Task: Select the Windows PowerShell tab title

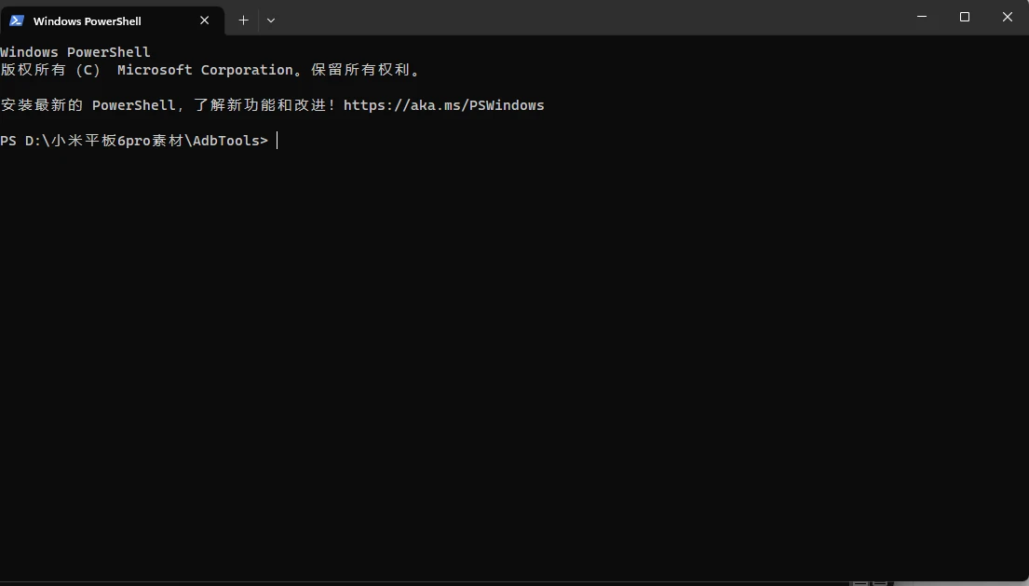Action: click(88, 21)
